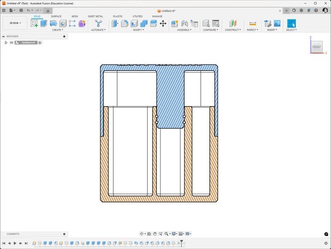Collapse the Browser panel with double arrows
The image size is (331, 249).
[x=3, y=36]
